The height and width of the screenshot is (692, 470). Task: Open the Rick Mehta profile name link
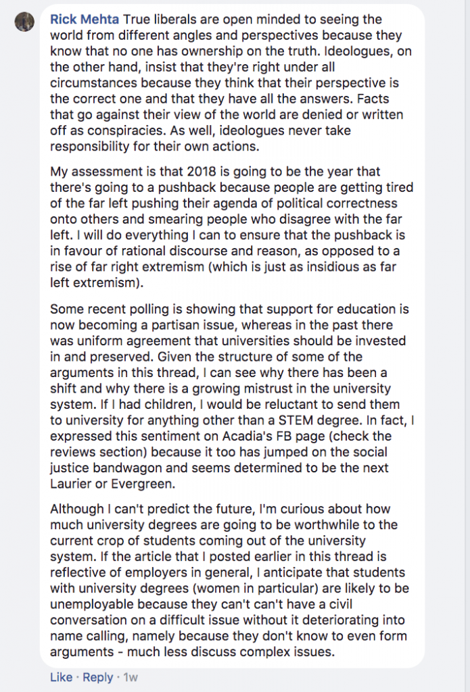pyautogui.click(x=85, y=20)
